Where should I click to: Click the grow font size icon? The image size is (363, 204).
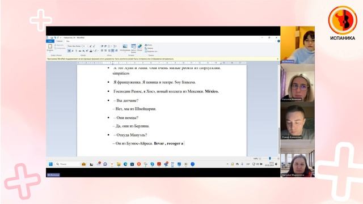pyautogui.click(x=91, y=46)
